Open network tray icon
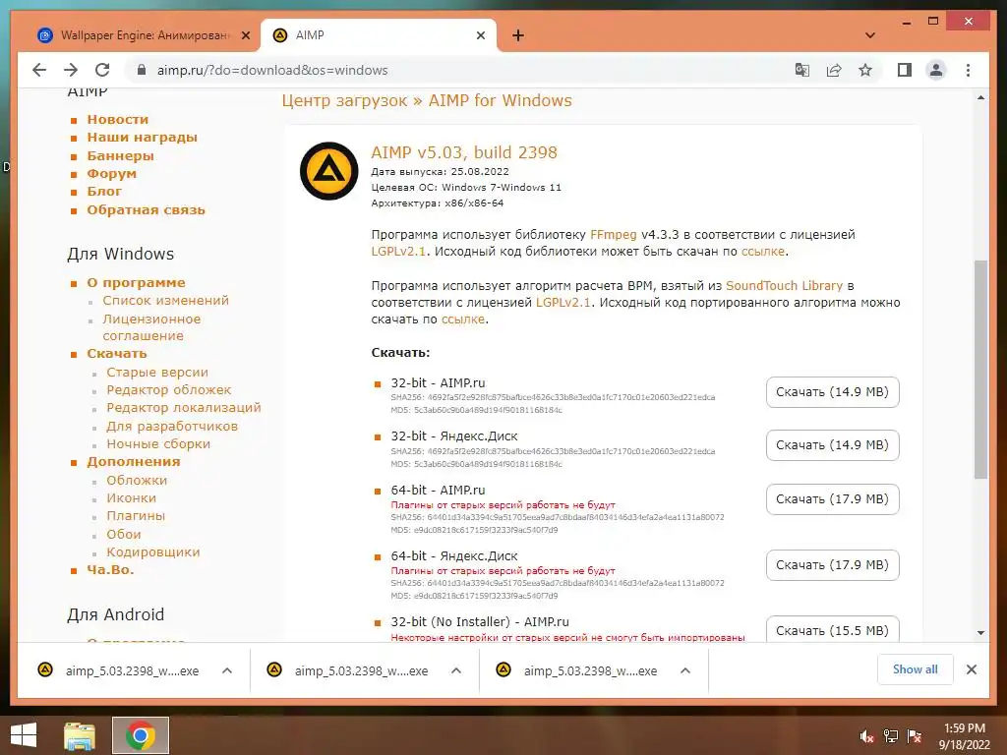 point(890,736)
